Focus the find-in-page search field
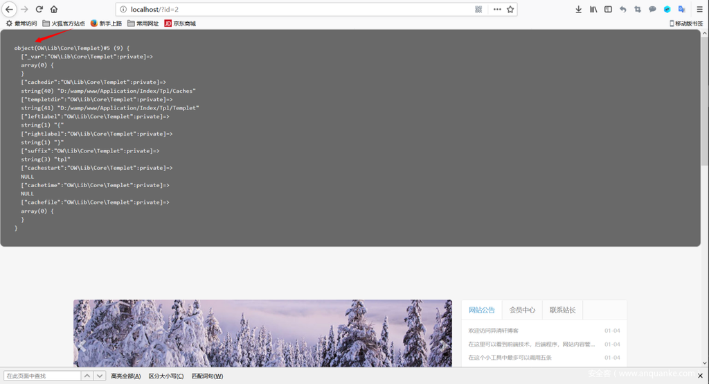709x384 pixels. 42,376
